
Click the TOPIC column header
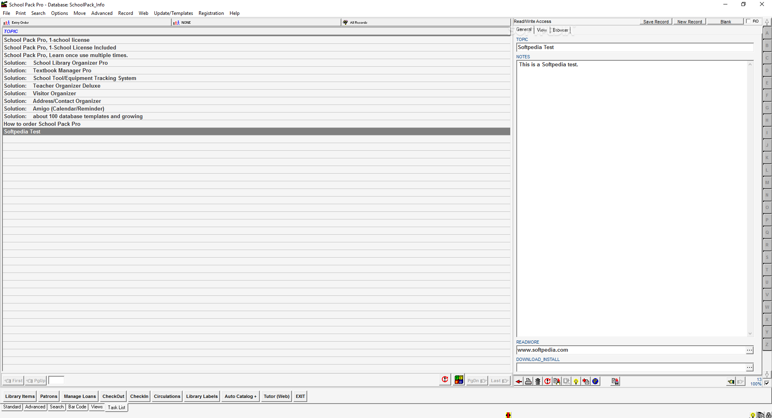256,31
